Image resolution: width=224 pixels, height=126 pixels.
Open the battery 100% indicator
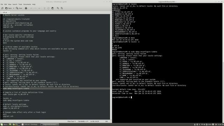pyautogui.click(x=209, y=125)
